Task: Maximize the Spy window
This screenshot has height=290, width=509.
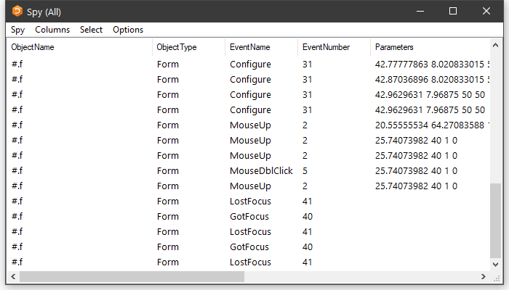Action: pos(453,12)
